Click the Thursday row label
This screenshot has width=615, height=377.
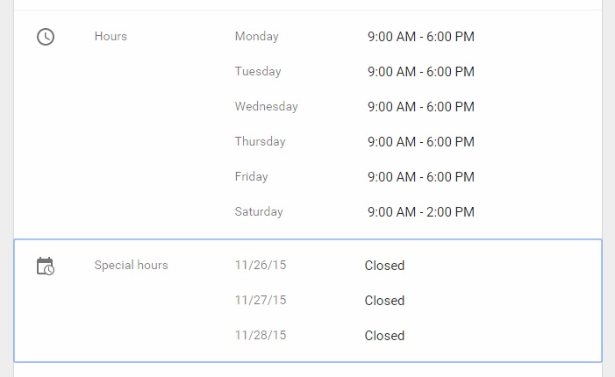[260, 141]
